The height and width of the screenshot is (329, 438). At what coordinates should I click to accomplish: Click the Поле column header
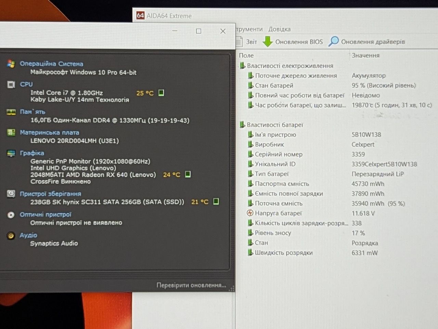pyautogui.click(x=246, y=55)
